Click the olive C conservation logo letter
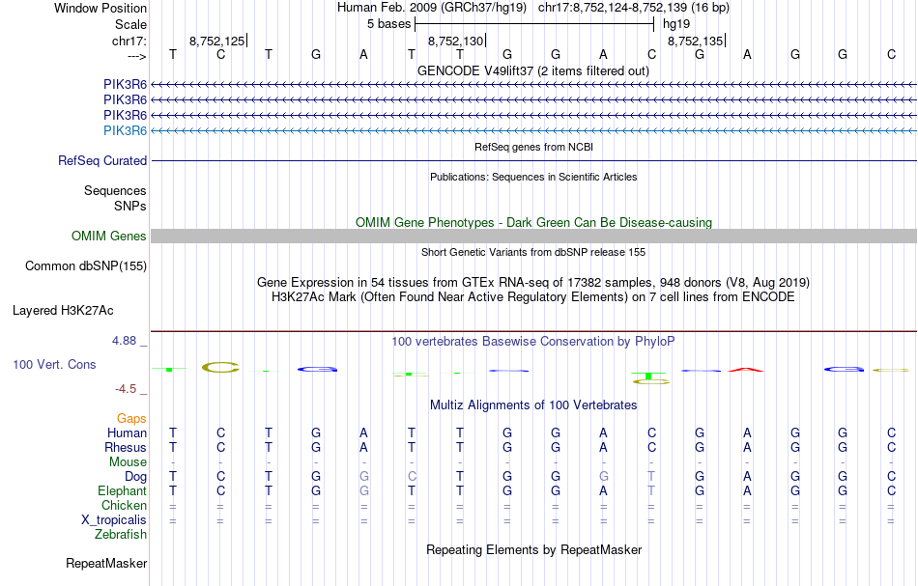The width and height of the screenshot is (918, 586). pos(220,367)
